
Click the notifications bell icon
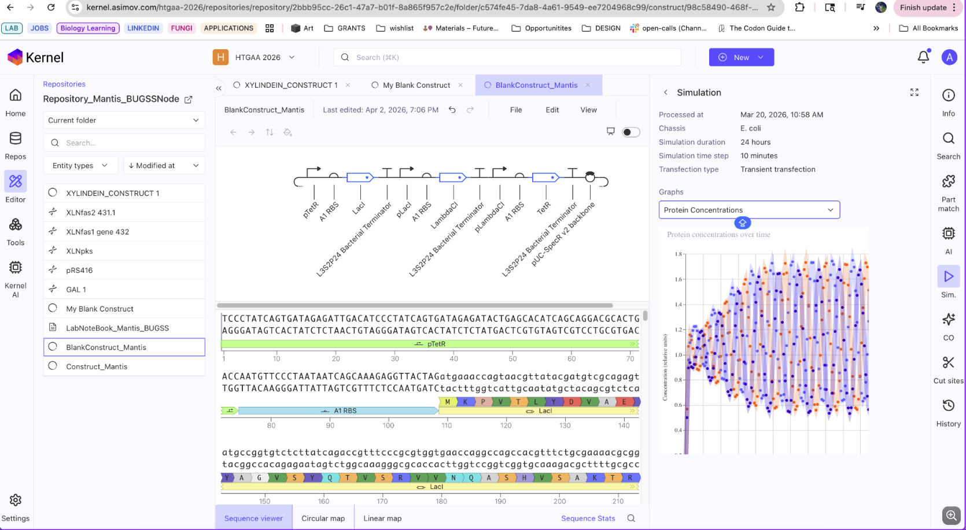coord(923,57)
